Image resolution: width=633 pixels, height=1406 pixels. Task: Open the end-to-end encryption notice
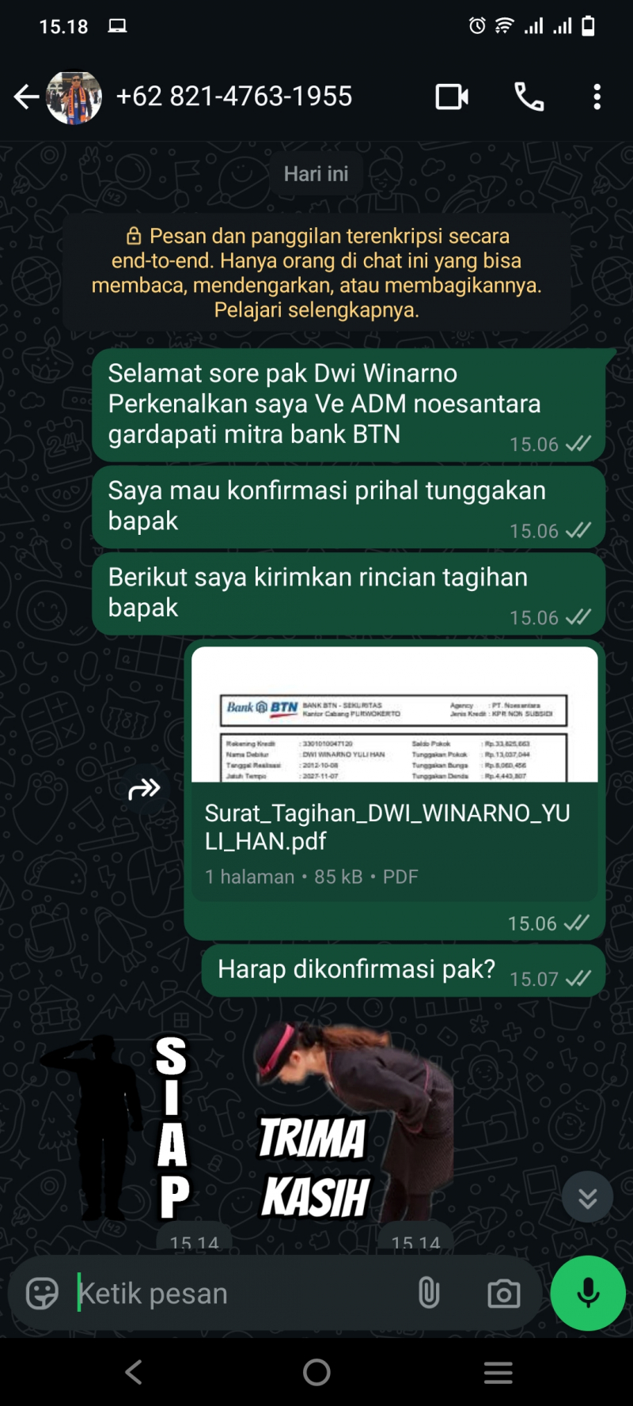(316, 272)
